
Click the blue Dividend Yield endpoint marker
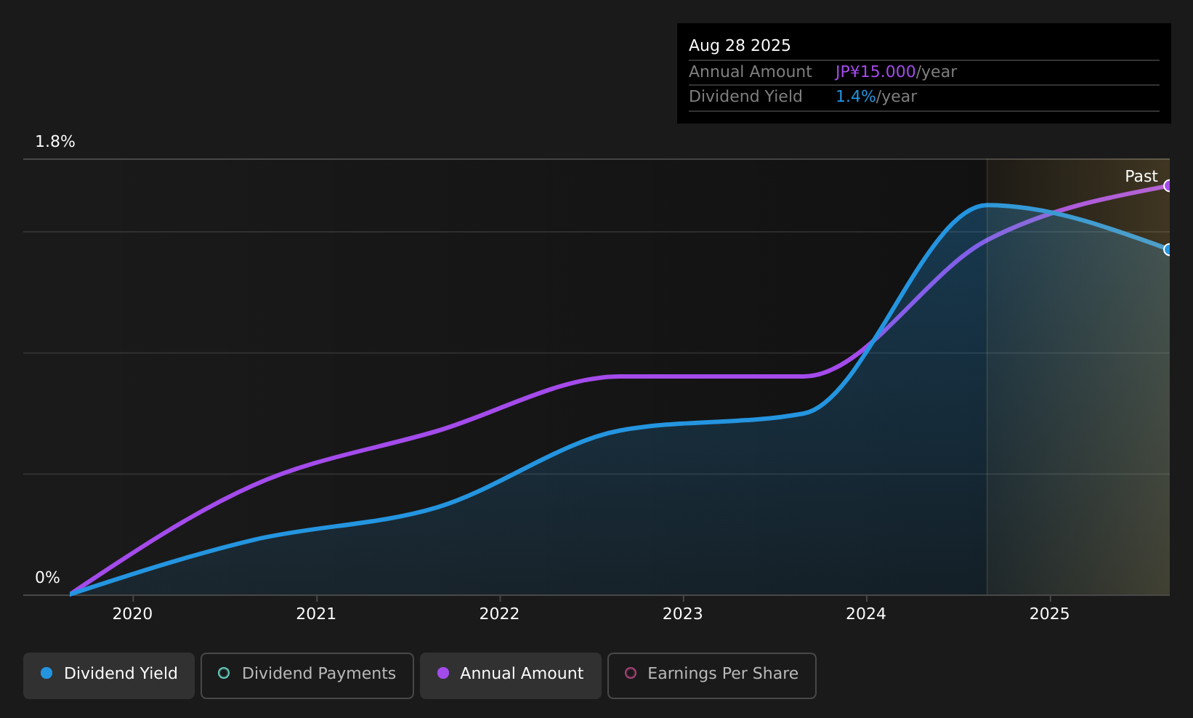[1168, 249]
